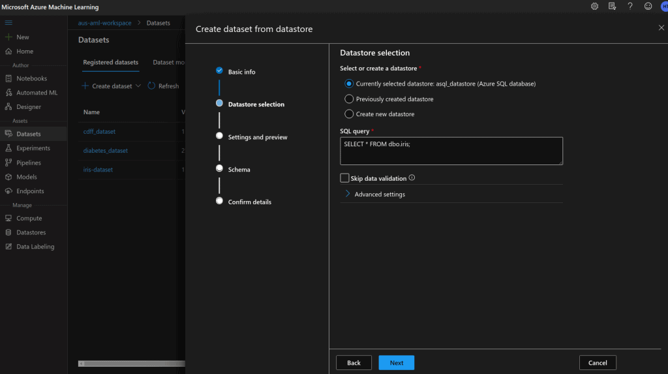Click inside the SQL query text box
668x374 pixels.
click(451, 151)
